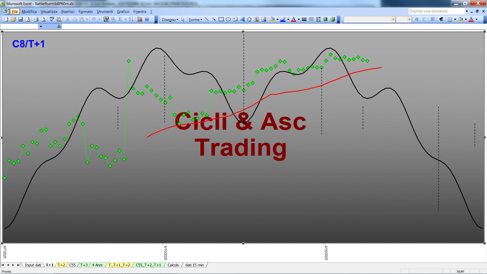Click the euro conversion icon
This screenshot has height=274, width=487.
point(106,19)
